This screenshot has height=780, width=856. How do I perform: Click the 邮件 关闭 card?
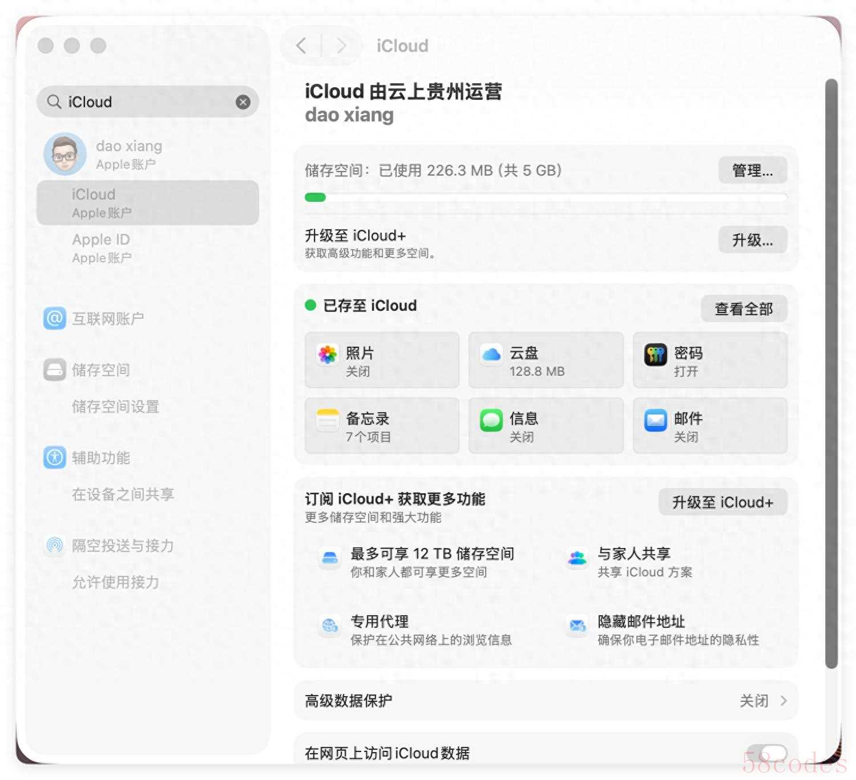click(710, 425)
